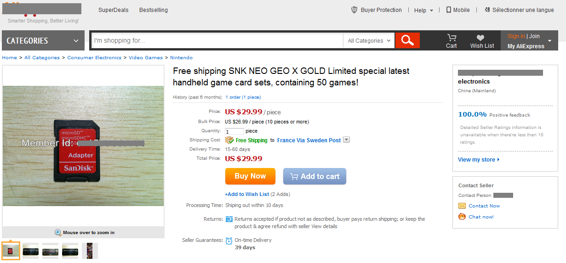Viewport: 566px width, 263px height.
Task: Open the Wish List heart icon
Action: click(x=480, y=38)
